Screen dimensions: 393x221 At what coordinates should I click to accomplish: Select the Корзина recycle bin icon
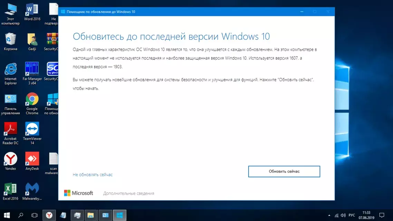click(x=10, y=42)
